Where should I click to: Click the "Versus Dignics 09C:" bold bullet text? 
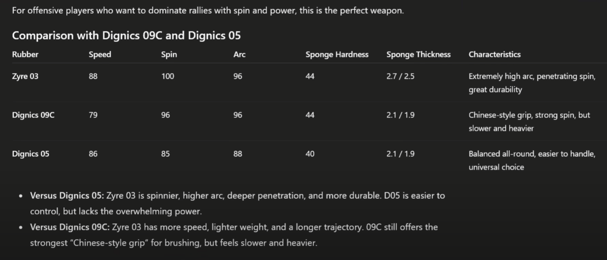click(x=70, y=227)
